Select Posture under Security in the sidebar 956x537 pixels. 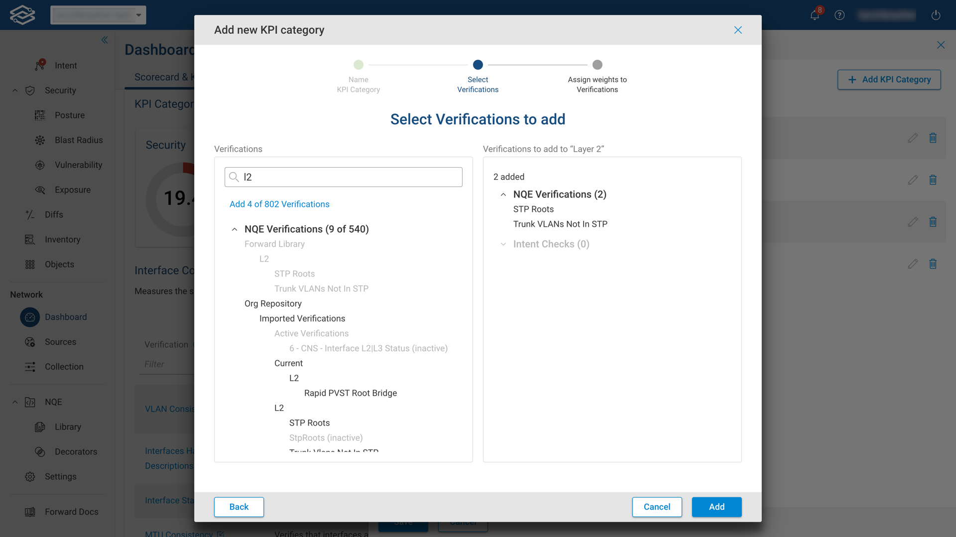click(x=70, y=115)
